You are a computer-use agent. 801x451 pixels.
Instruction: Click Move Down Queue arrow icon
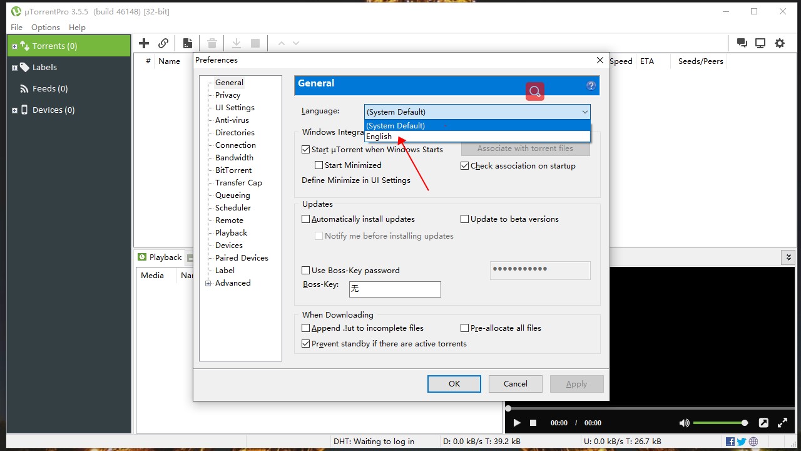[x=296, y=43]
